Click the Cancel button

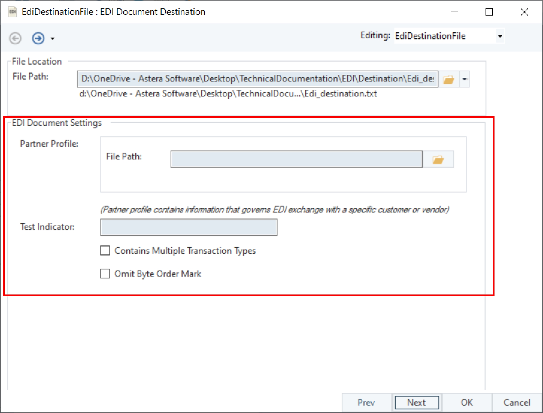click(x=517, y=403)
